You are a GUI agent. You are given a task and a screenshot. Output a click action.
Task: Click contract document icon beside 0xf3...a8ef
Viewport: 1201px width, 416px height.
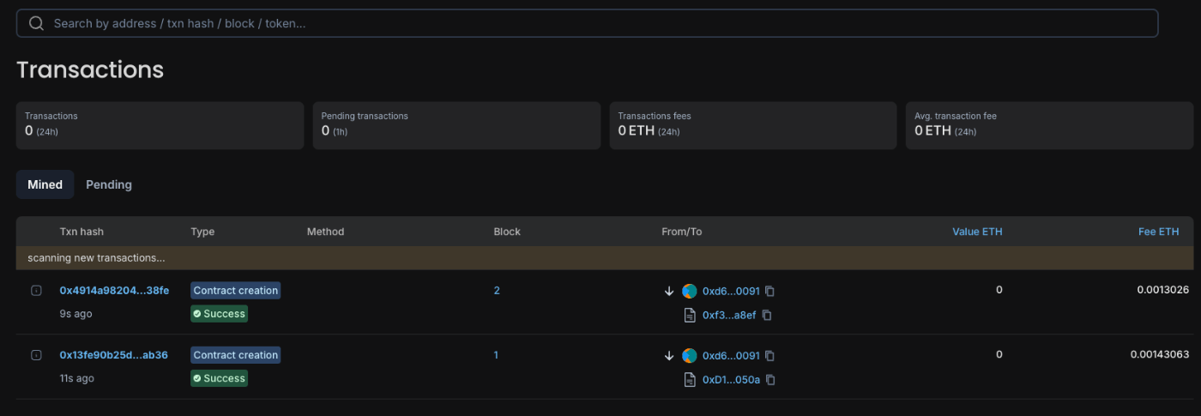coord(690,316)
